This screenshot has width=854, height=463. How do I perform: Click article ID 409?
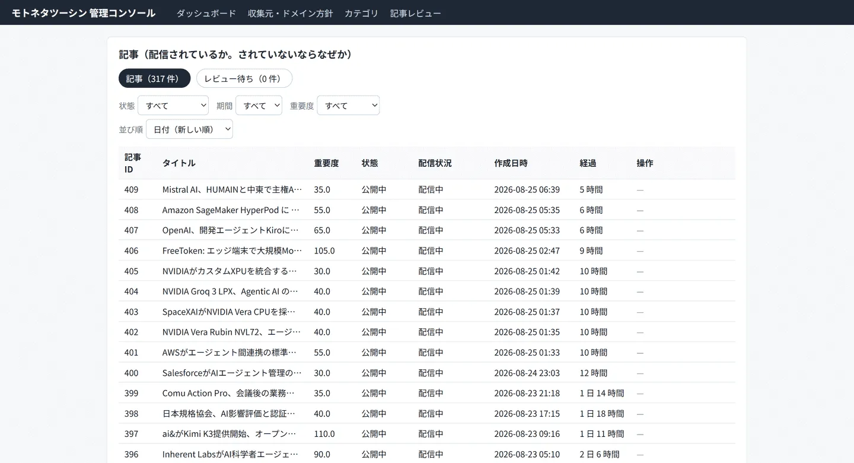pos(131,190)
